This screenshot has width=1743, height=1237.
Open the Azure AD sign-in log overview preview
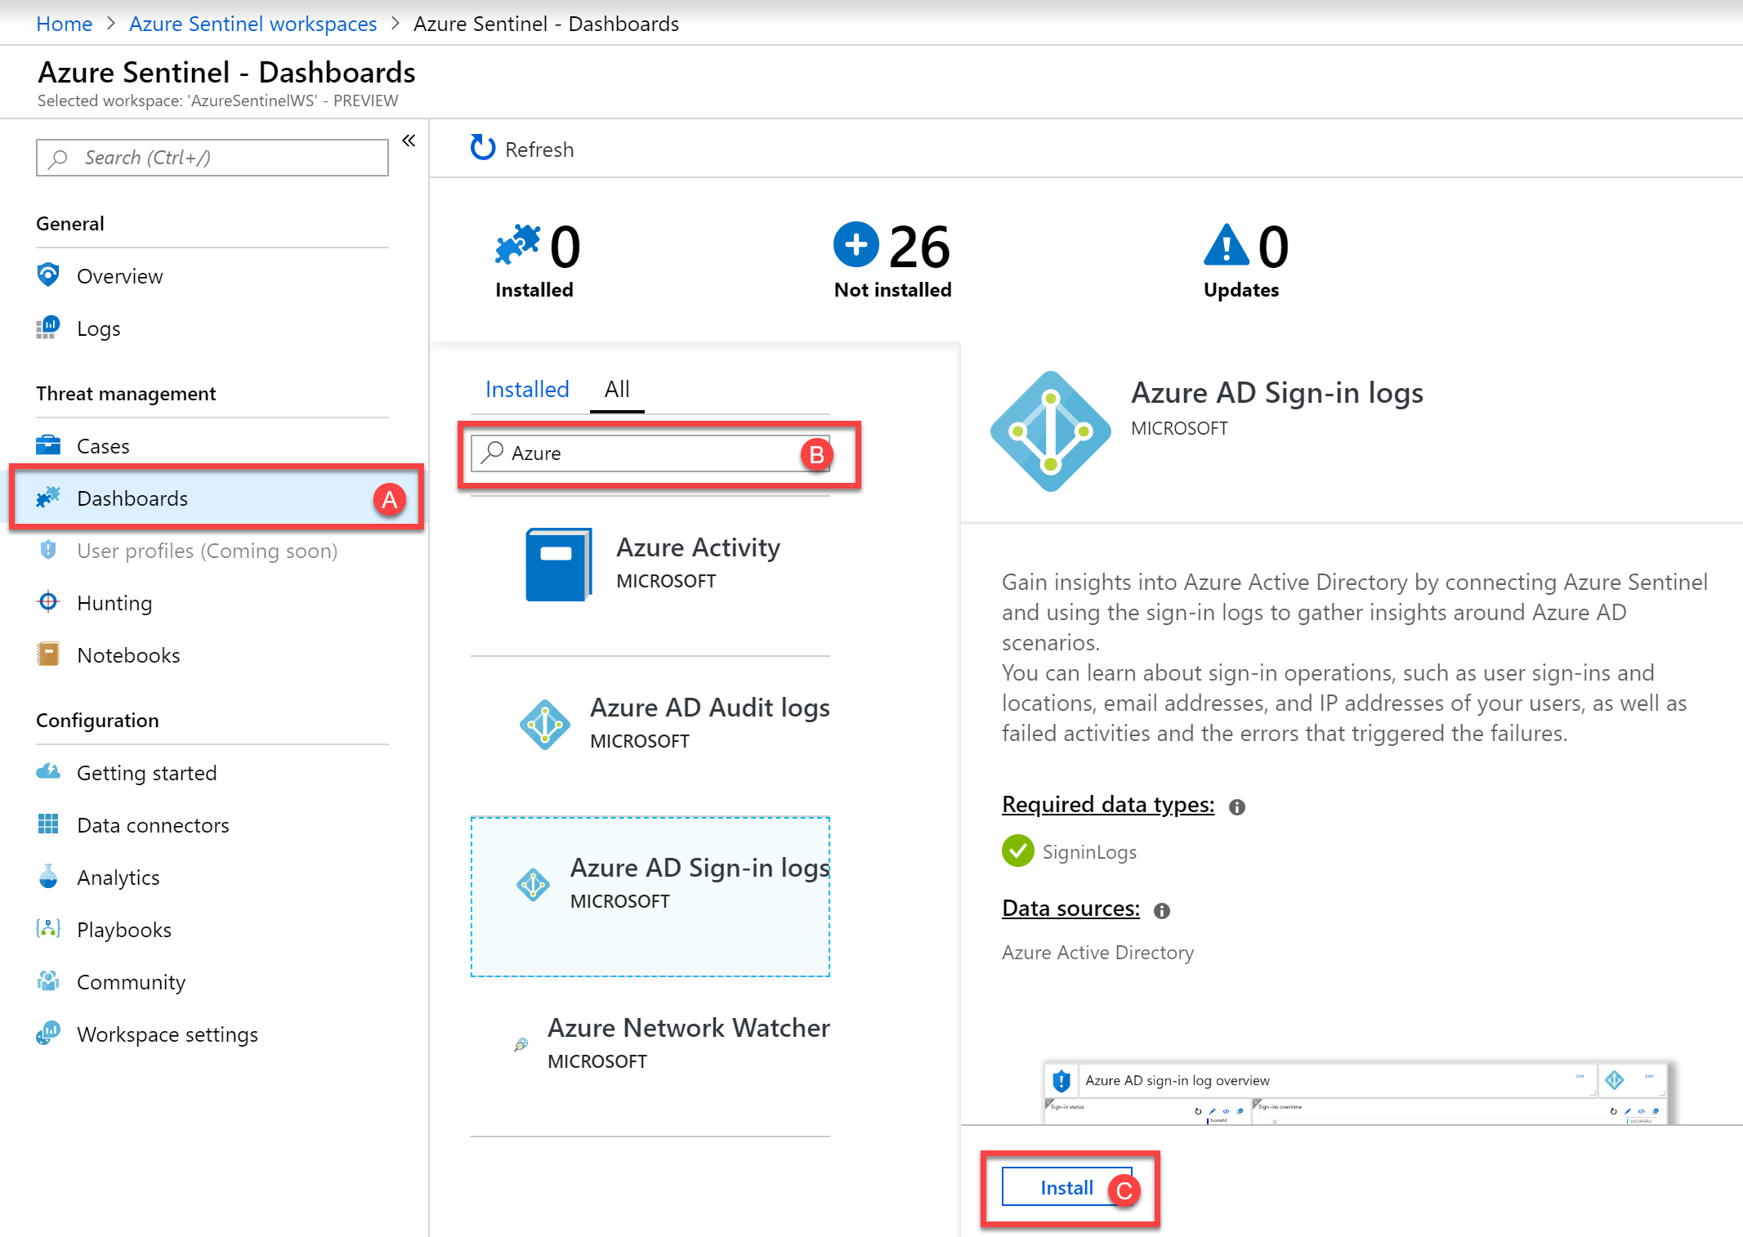click(1356, 1092)
